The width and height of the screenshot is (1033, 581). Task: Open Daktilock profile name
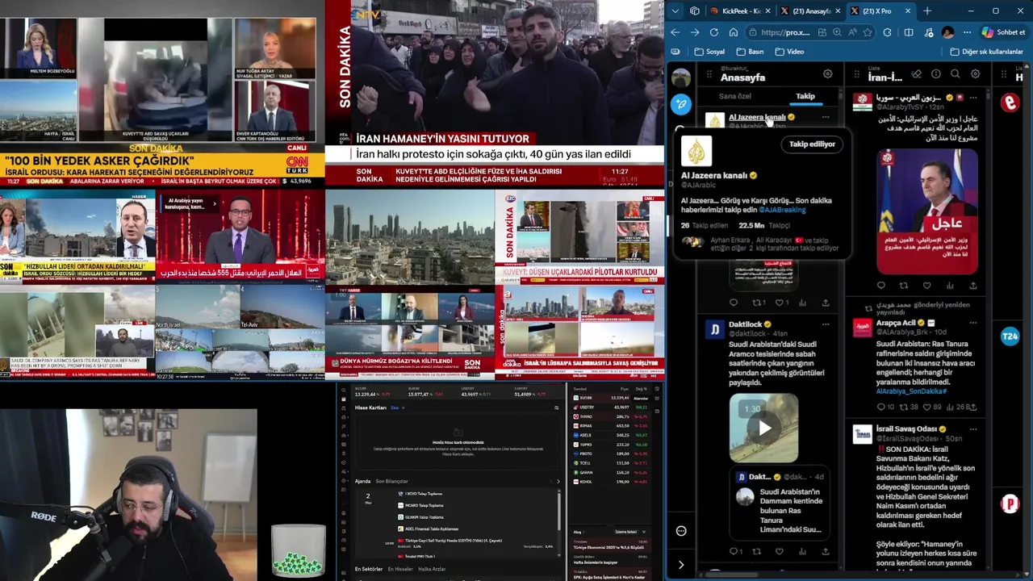tap(745, 324)
